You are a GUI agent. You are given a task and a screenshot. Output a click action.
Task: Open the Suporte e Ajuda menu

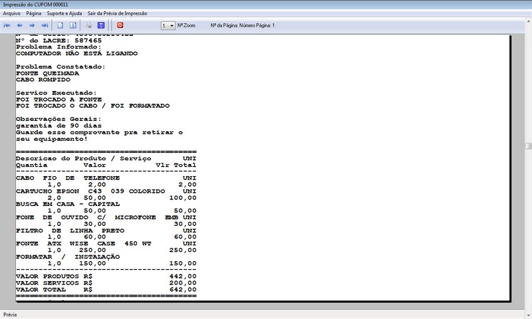[x=65, y=13]
